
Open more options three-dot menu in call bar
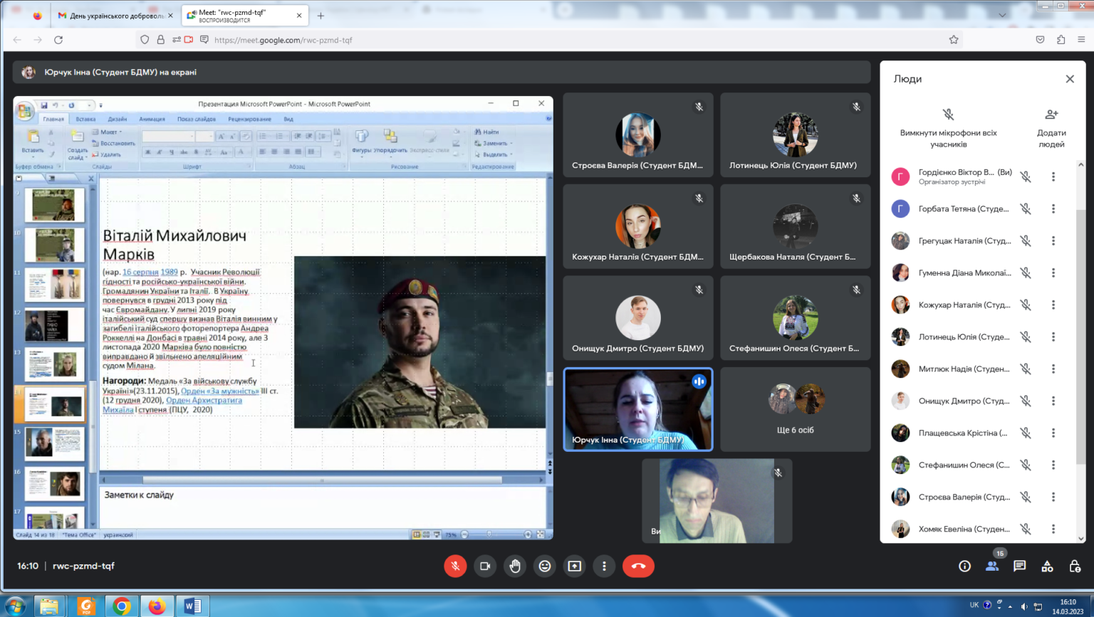point(604,566)
